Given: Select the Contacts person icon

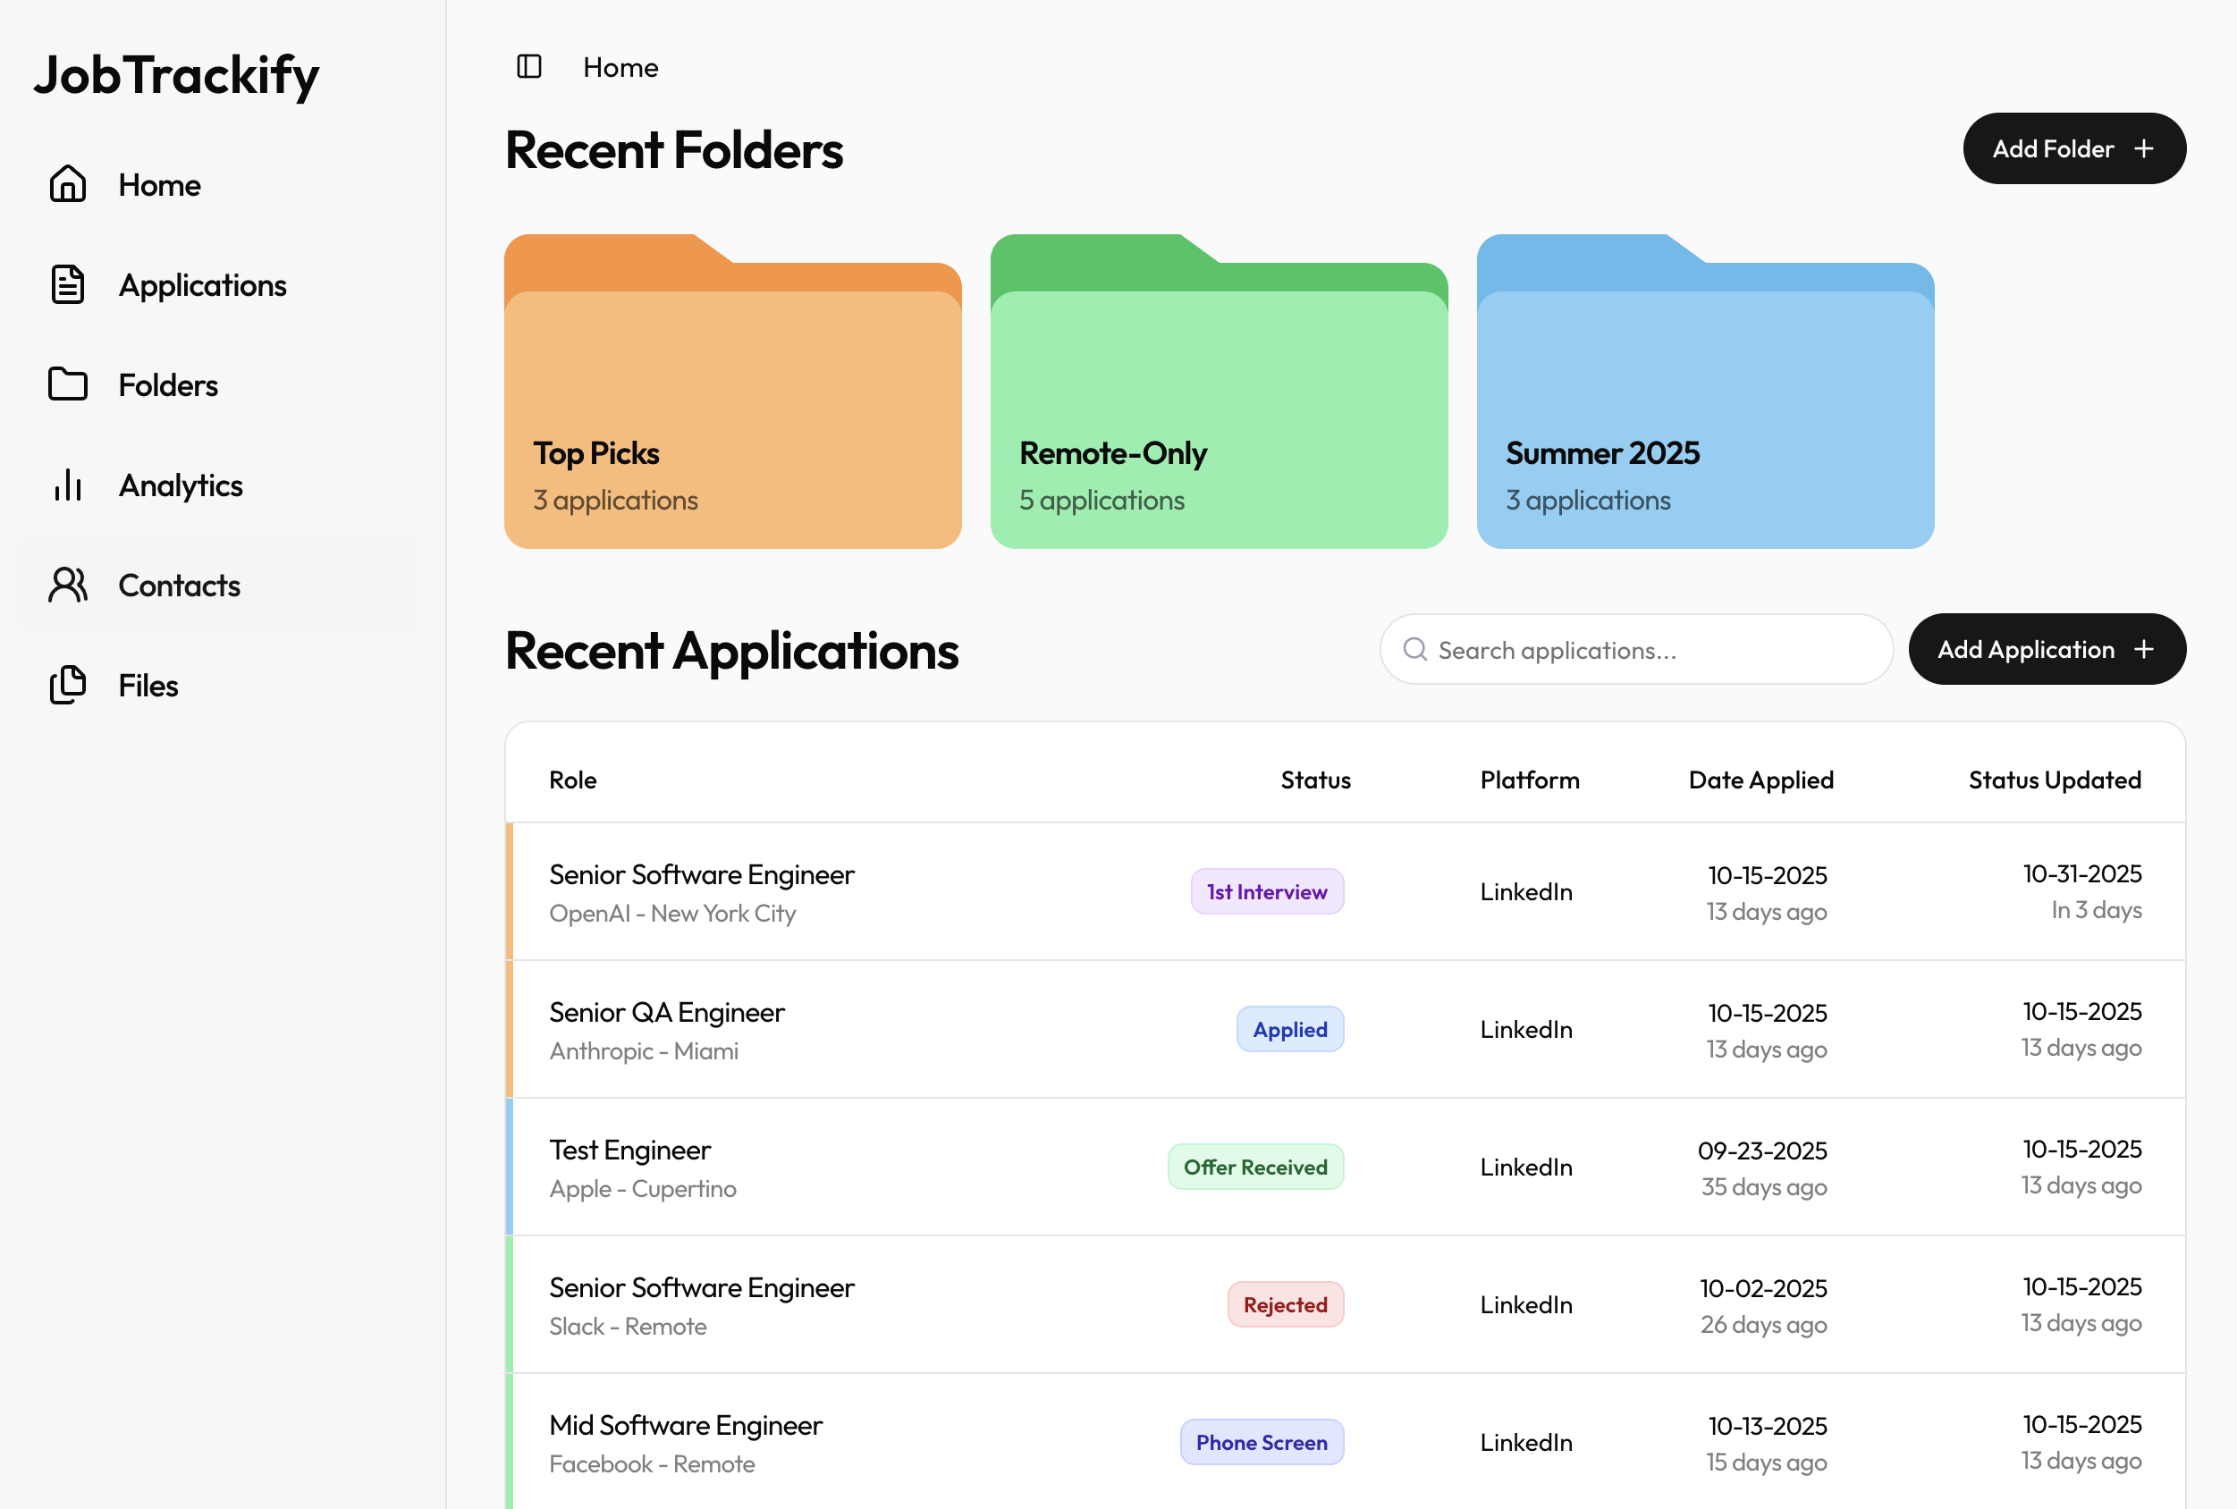Looking at the screenshot, I should (x=67, y=584).
